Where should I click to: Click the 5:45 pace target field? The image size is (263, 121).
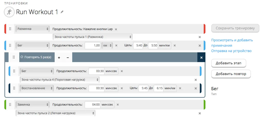143,88
